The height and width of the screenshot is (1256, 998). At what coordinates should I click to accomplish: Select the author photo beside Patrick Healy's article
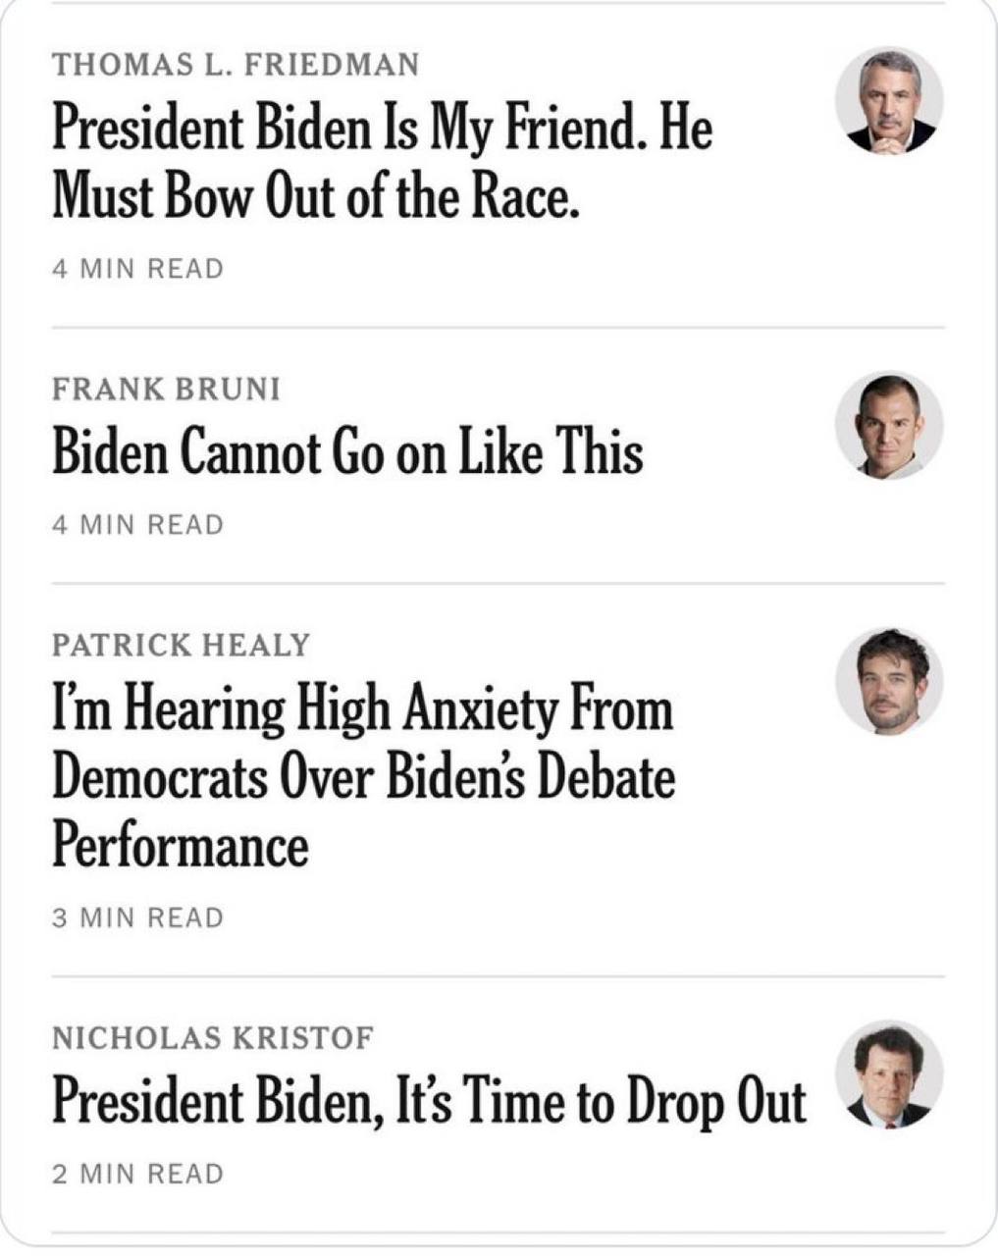(889, 681)
